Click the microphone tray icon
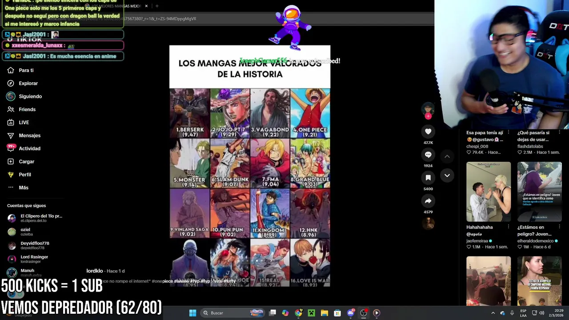 [x=512, y=313]
